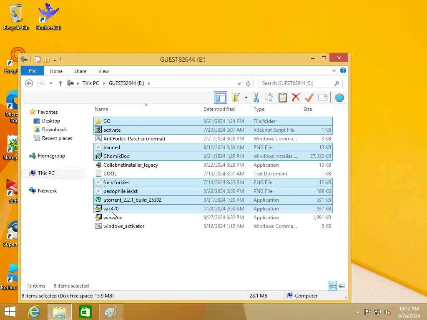Open the Share ribbon tab
The height and width of the screenshot is (320, 427).
coord(80,71)
